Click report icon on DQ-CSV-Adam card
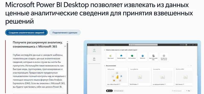Screen dimensions: 204x94 [x=140, y=77]
